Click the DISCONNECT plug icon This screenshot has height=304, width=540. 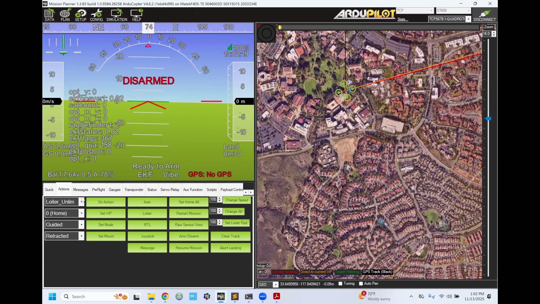tap(485, 15)
